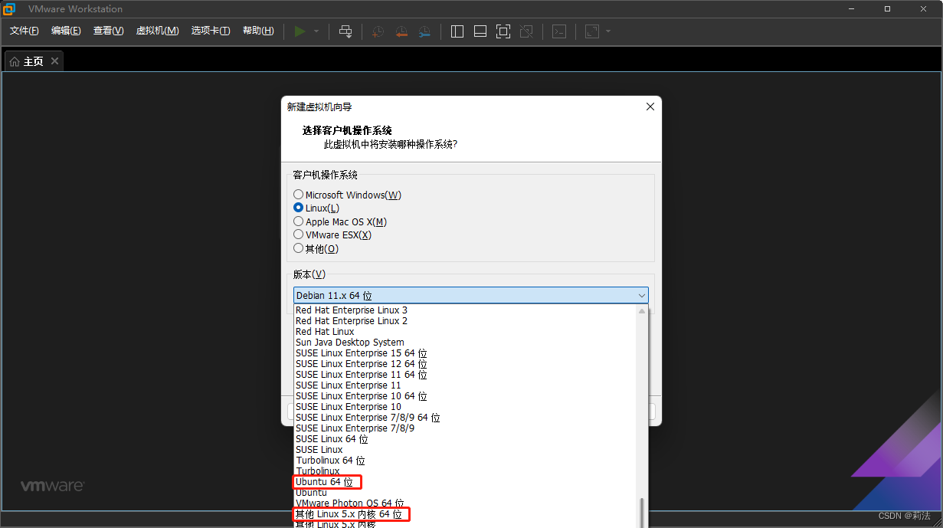Image resolution: width=943 pixels, height=528 pixels.
Task: Choose SUSE Linux Enterprise 11 (32-bit) option
Action: [x=465, y=385]
